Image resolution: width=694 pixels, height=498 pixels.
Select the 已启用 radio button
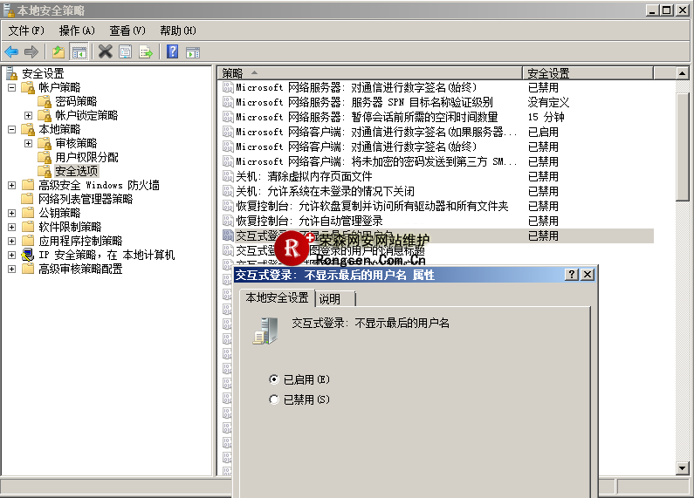tap(275, 379)
